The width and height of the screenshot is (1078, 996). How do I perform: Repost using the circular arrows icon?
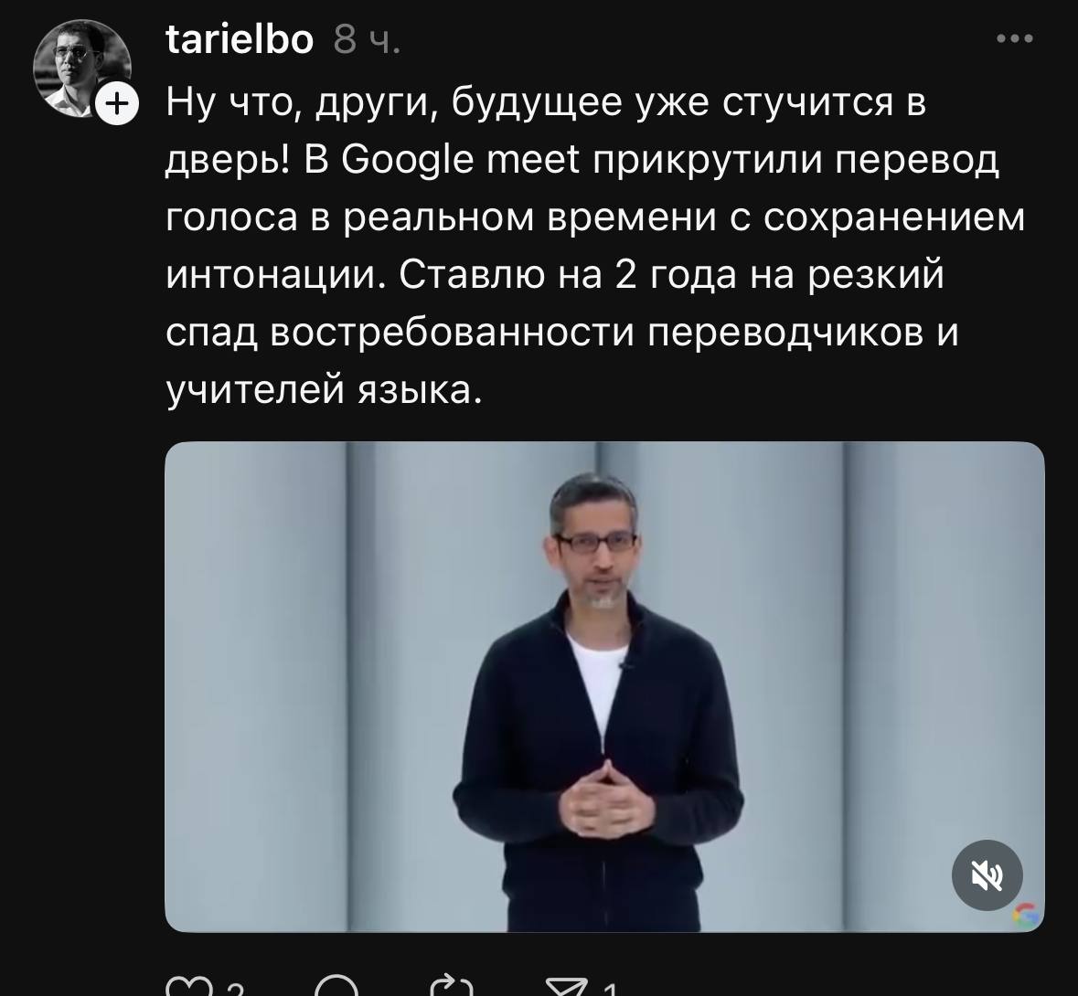(452, 986)
